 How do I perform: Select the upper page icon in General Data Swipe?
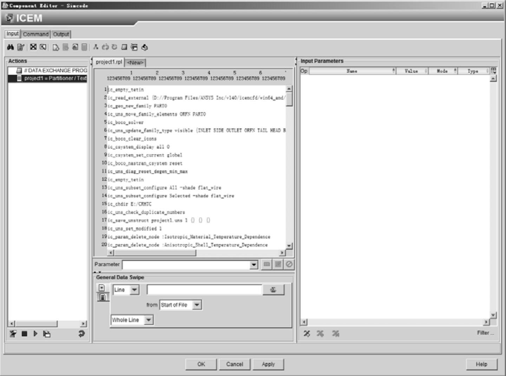click(x=101, y=288)
